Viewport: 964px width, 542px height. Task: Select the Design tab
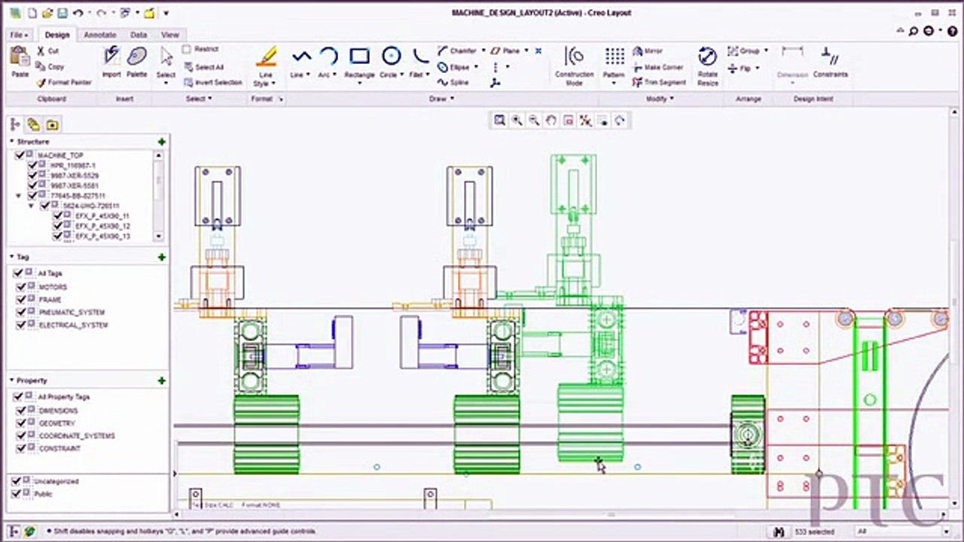point(56,35)
